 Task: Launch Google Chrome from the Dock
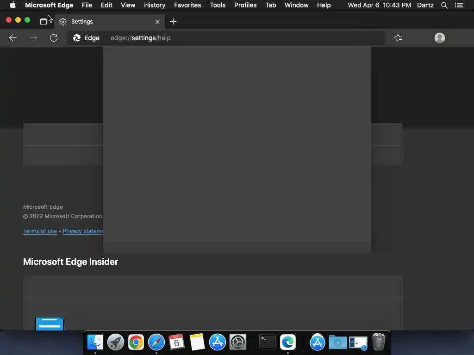click(136, 343)
